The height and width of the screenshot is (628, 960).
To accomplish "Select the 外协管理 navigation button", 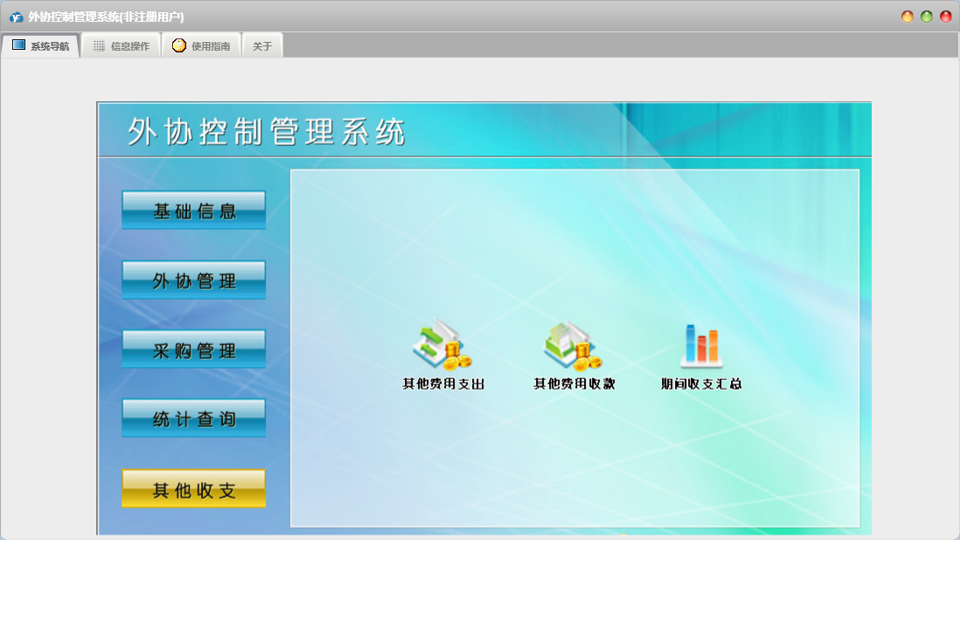I will click(193, 280).
